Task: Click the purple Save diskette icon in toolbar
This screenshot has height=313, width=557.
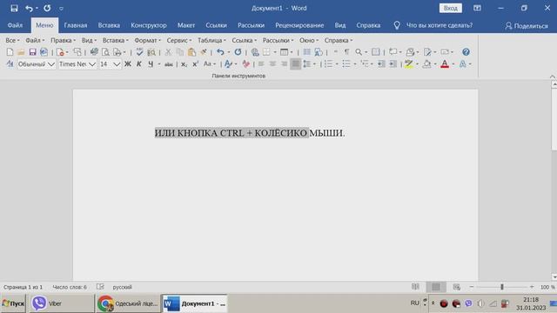Action: [x=32, y=52]
